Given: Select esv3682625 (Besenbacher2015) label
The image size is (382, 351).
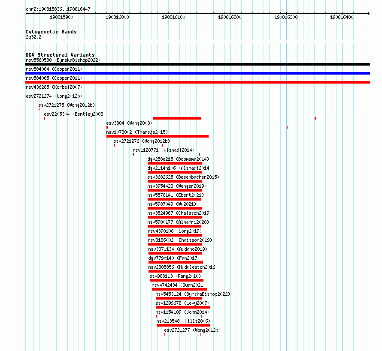Looking at the screenshot, I should (x=183, y=177).
